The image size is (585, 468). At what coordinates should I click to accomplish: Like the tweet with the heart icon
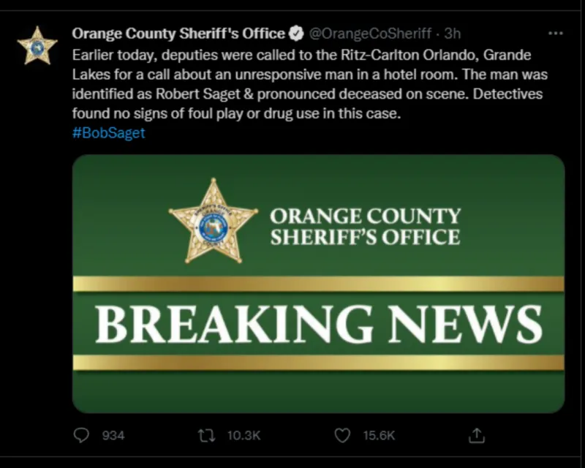[x=342, y=435]
